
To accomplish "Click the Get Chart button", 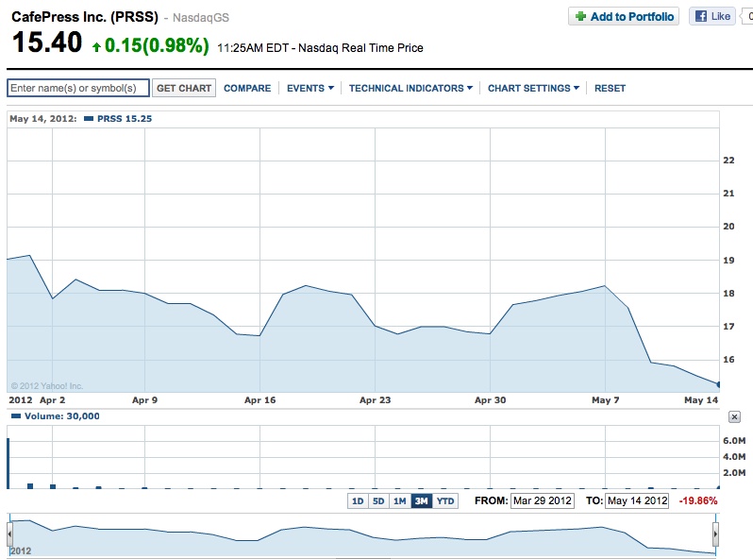I will point(184,88).
